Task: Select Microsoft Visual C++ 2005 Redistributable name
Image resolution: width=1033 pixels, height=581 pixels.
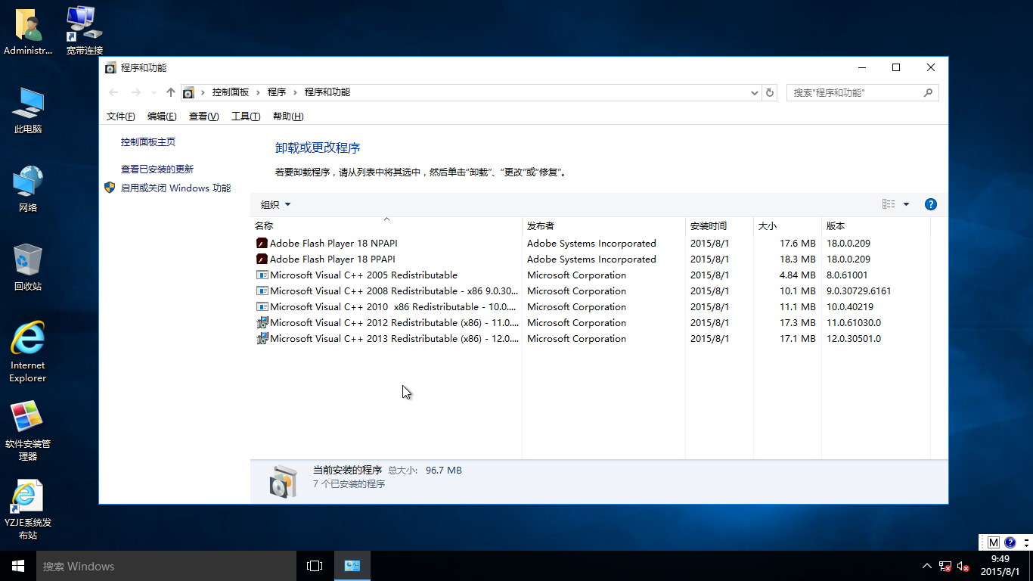Action: pyautogui.click(x=364, y=275)
